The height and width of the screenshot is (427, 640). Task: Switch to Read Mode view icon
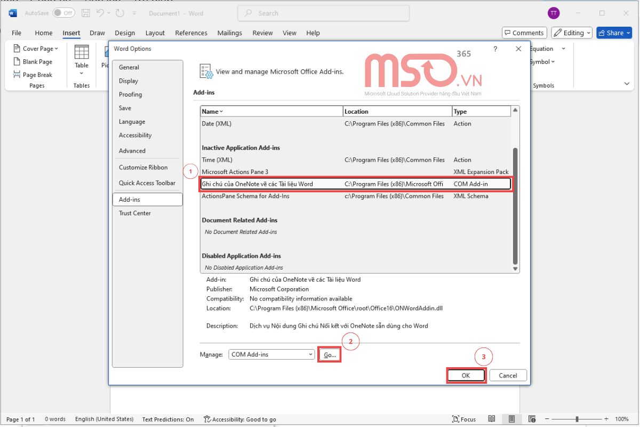[492, 420]
